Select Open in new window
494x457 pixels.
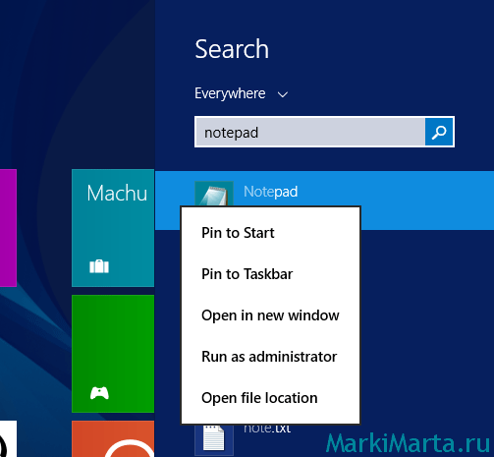[x=270, y=315]
